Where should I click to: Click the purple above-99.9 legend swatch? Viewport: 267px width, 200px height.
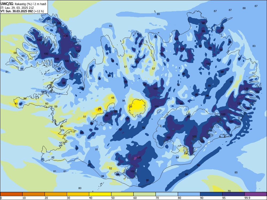click(x=256, y=194)
